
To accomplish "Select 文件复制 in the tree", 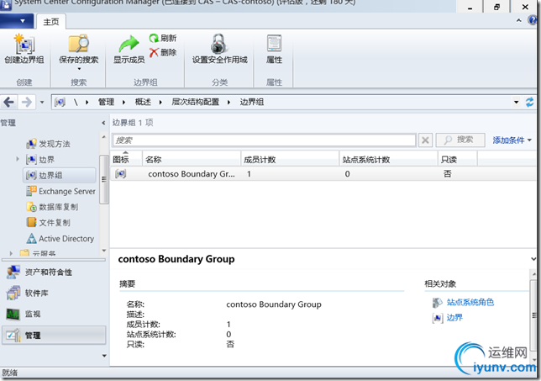I will tap(49, 222).
